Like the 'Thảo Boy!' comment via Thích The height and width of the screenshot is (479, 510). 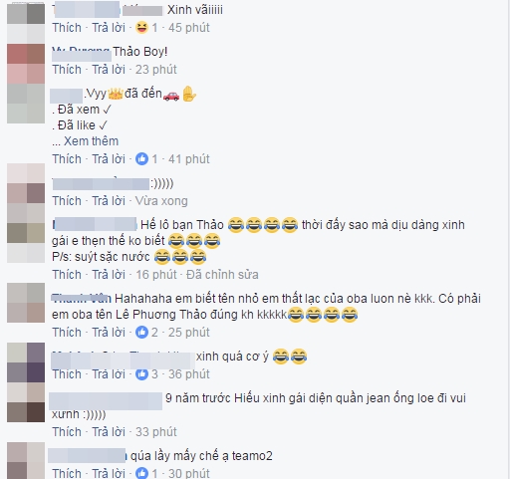click(67, 70)
